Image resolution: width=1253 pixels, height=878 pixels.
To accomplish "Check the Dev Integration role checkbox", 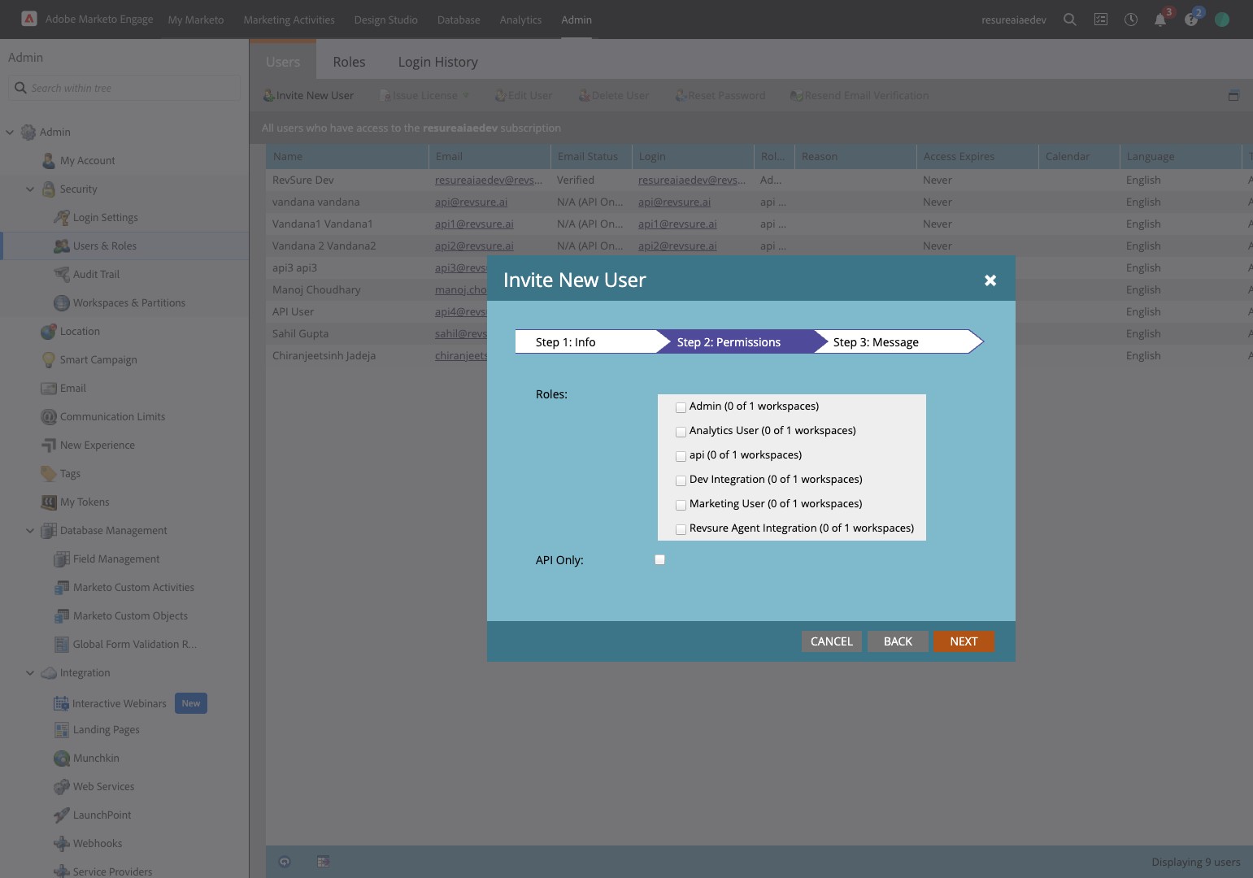I will 681,480.
